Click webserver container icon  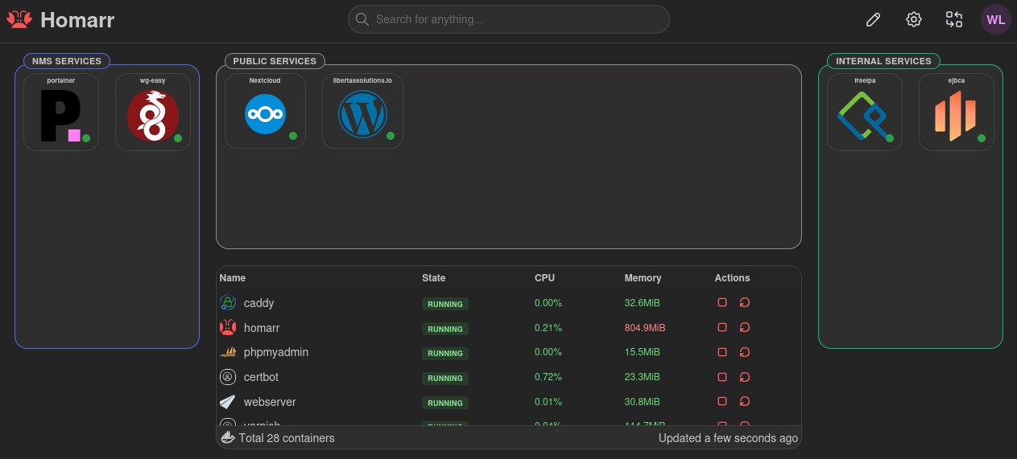228,401
